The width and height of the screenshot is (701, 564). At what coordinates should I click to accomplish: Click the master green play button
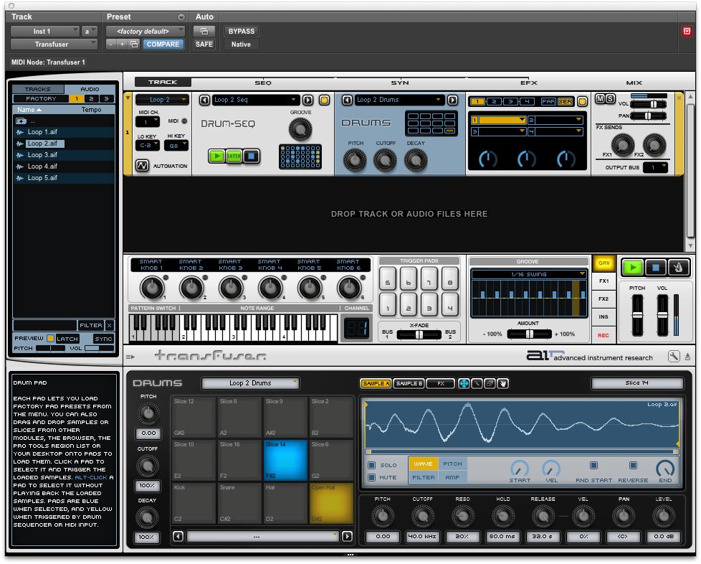click(632, 267)
